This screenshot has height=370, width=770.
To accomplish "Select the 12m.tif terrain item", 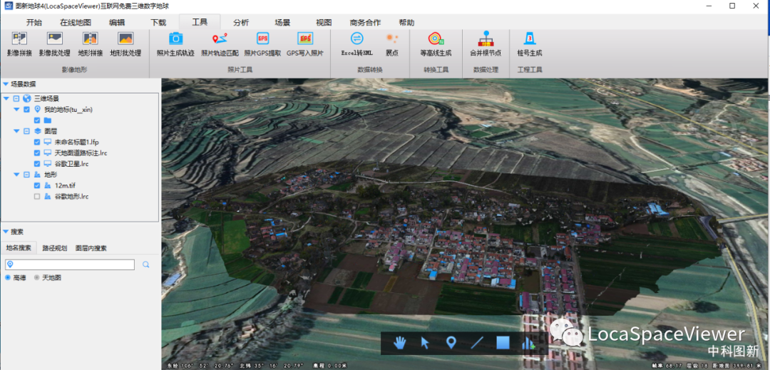I will (x=64, y=185).
